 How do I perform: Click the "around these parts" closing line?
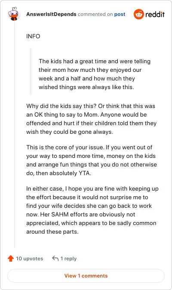[x=52, y=232]
